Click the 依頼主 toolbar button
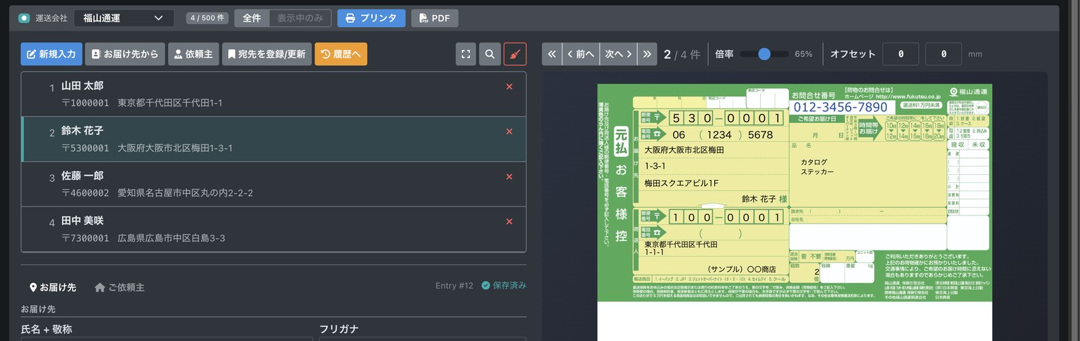 pos(193,54)
